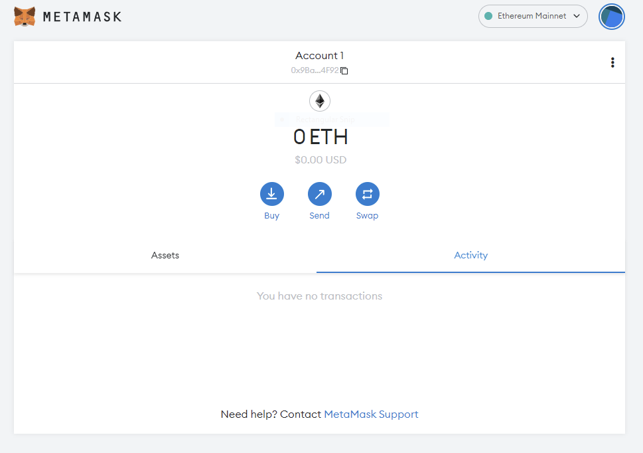Click the green network status dot
Image resolution: width=643 pixels, height=453 pixels.
488,16
